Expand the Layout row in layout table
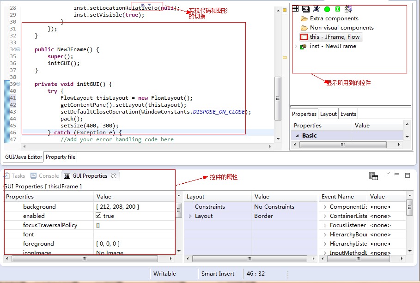The image size is (420, 283). click(x=190, y=216)
